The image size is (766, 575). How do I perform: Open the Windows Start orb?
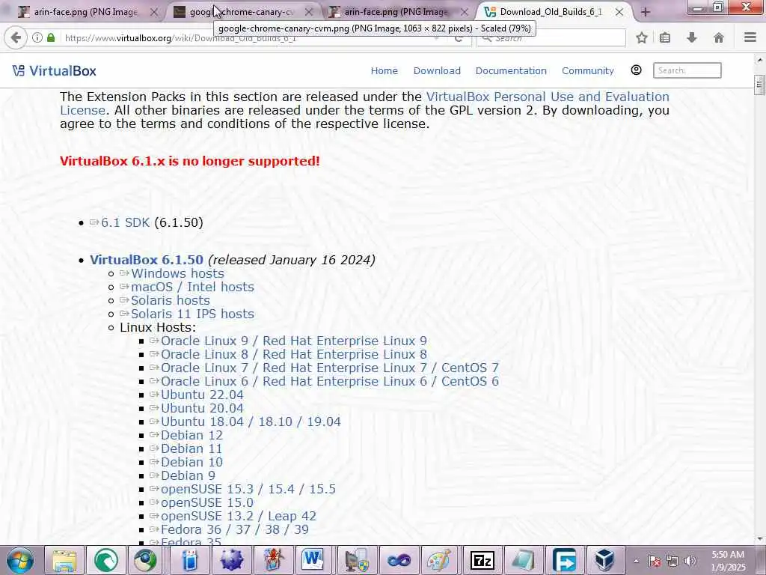click(x=20, y=560)
